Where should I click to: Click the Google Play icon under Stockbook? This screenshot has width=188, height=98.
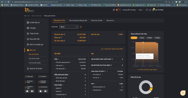tap(45, 91)
